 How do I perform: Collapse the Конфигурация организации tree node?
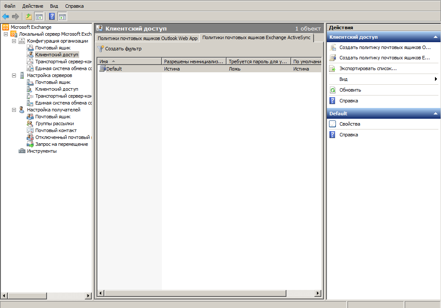click(x=14, y=41)
